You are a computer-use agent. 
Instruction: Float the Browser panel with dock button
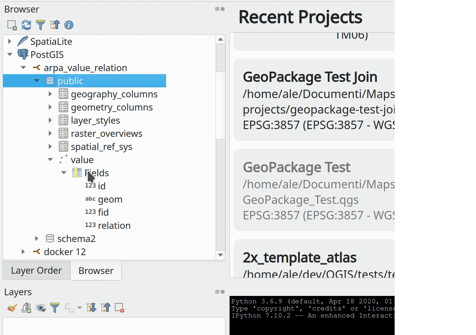(x=217, y=9)
